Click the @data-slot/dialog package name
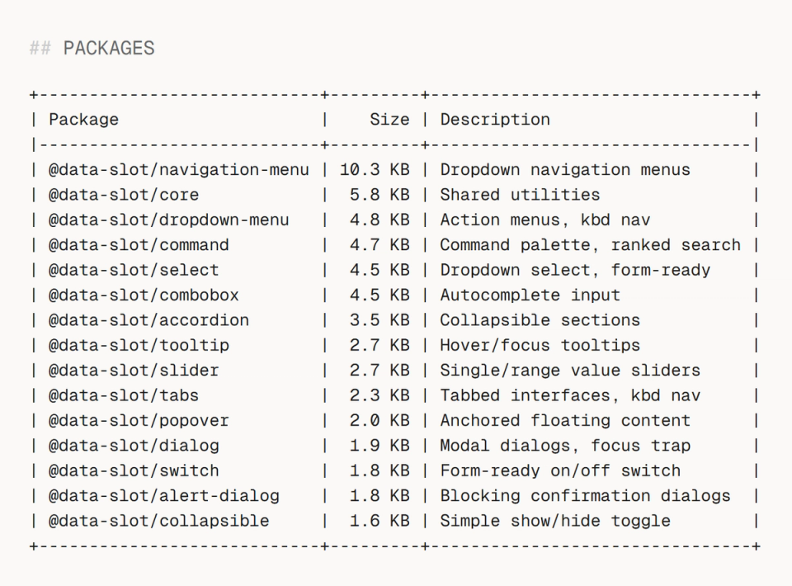792x586 pixels. 134,446
